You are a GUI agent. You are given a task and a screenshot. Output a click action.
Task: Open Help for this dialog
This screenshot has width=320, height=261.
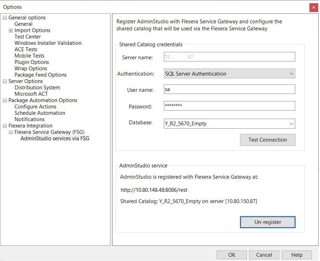(297, 255)
